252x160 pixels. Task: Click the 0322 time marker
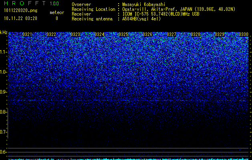[51, 34]
